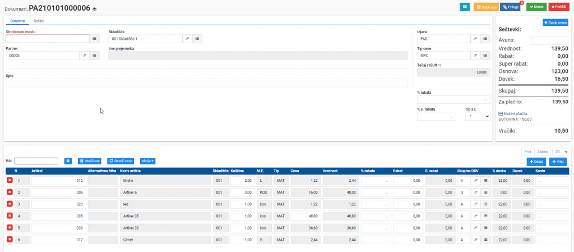Save the document with Shrani
Image resolution: width=574 pixels, height=252 pixels.
536,7
